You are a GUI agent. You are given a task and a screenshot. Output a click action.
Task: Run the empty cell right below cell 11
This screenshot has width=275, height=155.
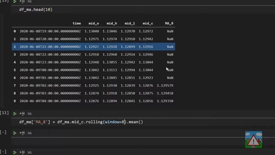click(15, 133)
